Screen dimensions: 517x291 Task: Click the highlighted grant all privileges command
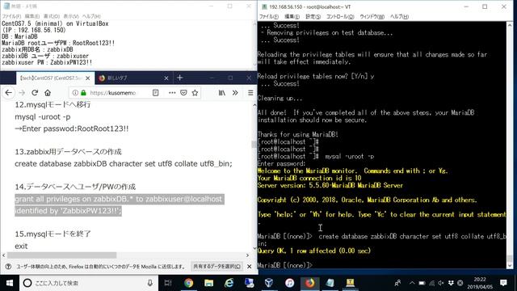[120, 205]
